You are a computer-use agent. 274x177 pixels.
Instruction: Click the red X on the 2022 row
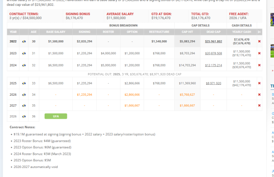pyautogui.click(x=259, y=41)
